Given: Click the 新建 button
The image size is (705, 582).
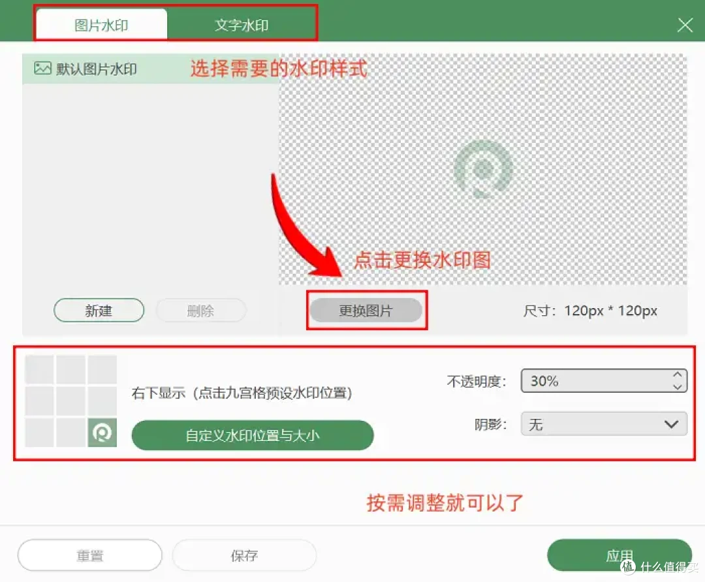Looking at the screenshot, I should 99,310.
